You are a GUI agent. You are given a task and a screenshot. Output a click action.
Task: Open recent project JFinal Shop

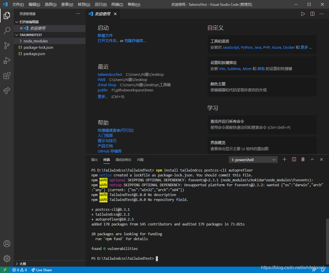pyautogui.click(x=107, y=85)
